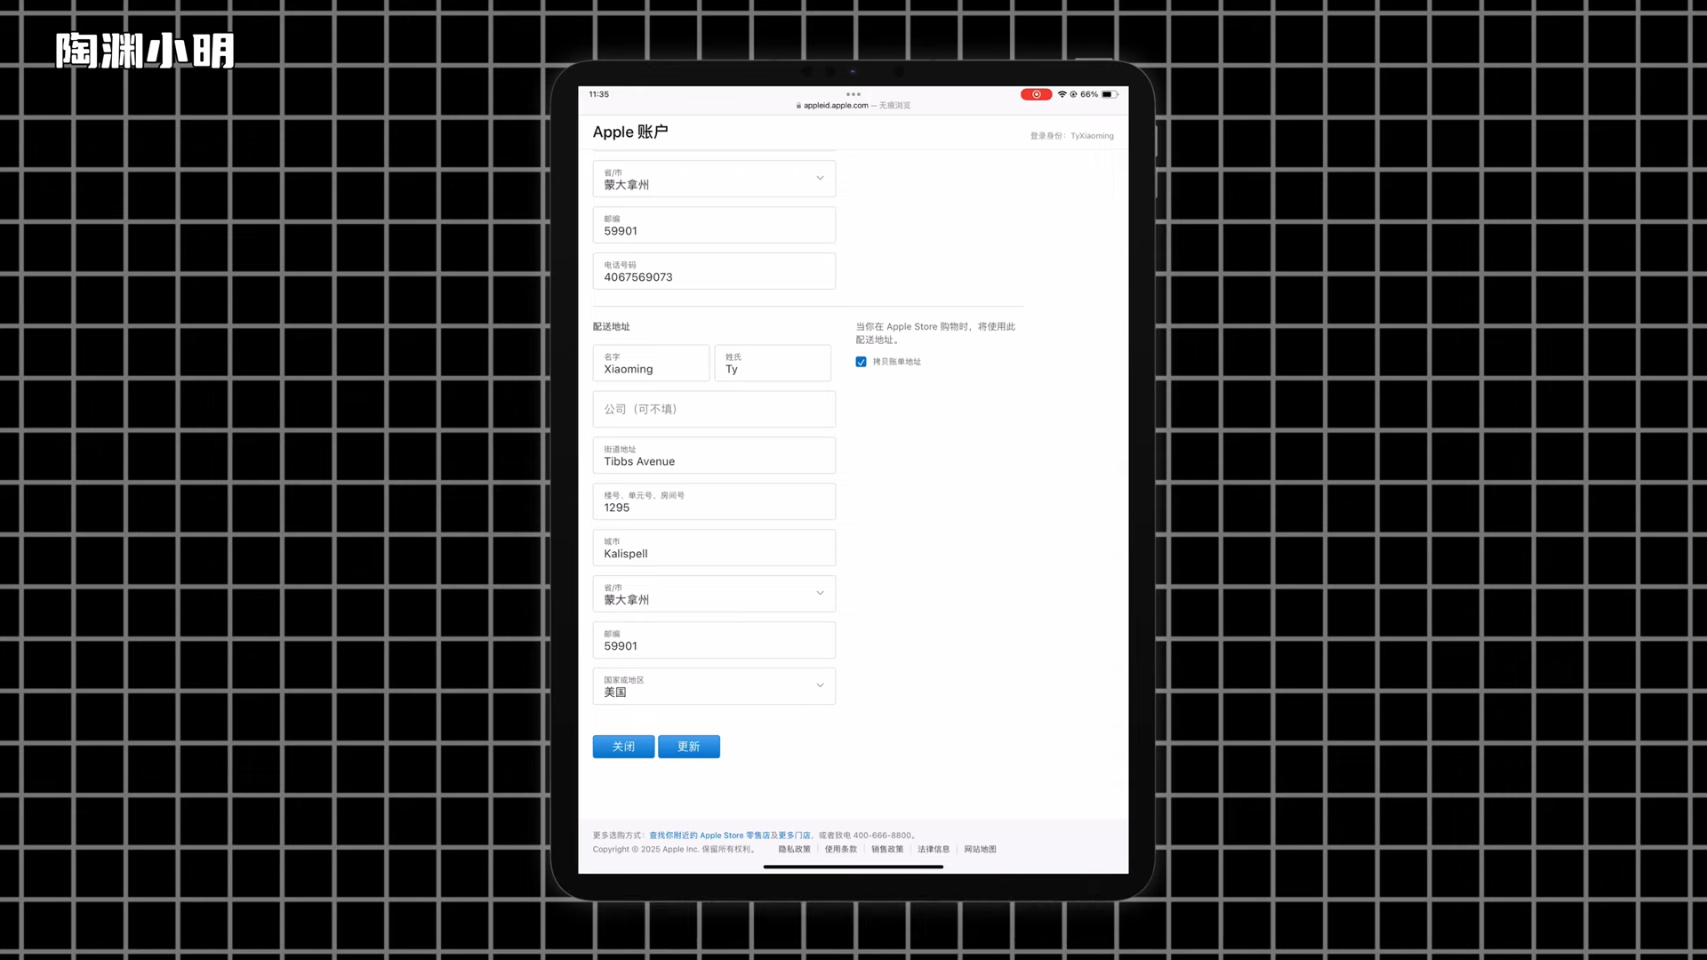Screen dimensions: 1707x960
Task: Tap the red screen recording indicator
Action: coord(1036,94)
